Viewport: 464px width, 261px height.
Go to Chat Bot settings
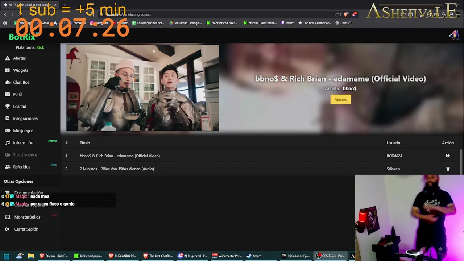[x=17, y=82]
